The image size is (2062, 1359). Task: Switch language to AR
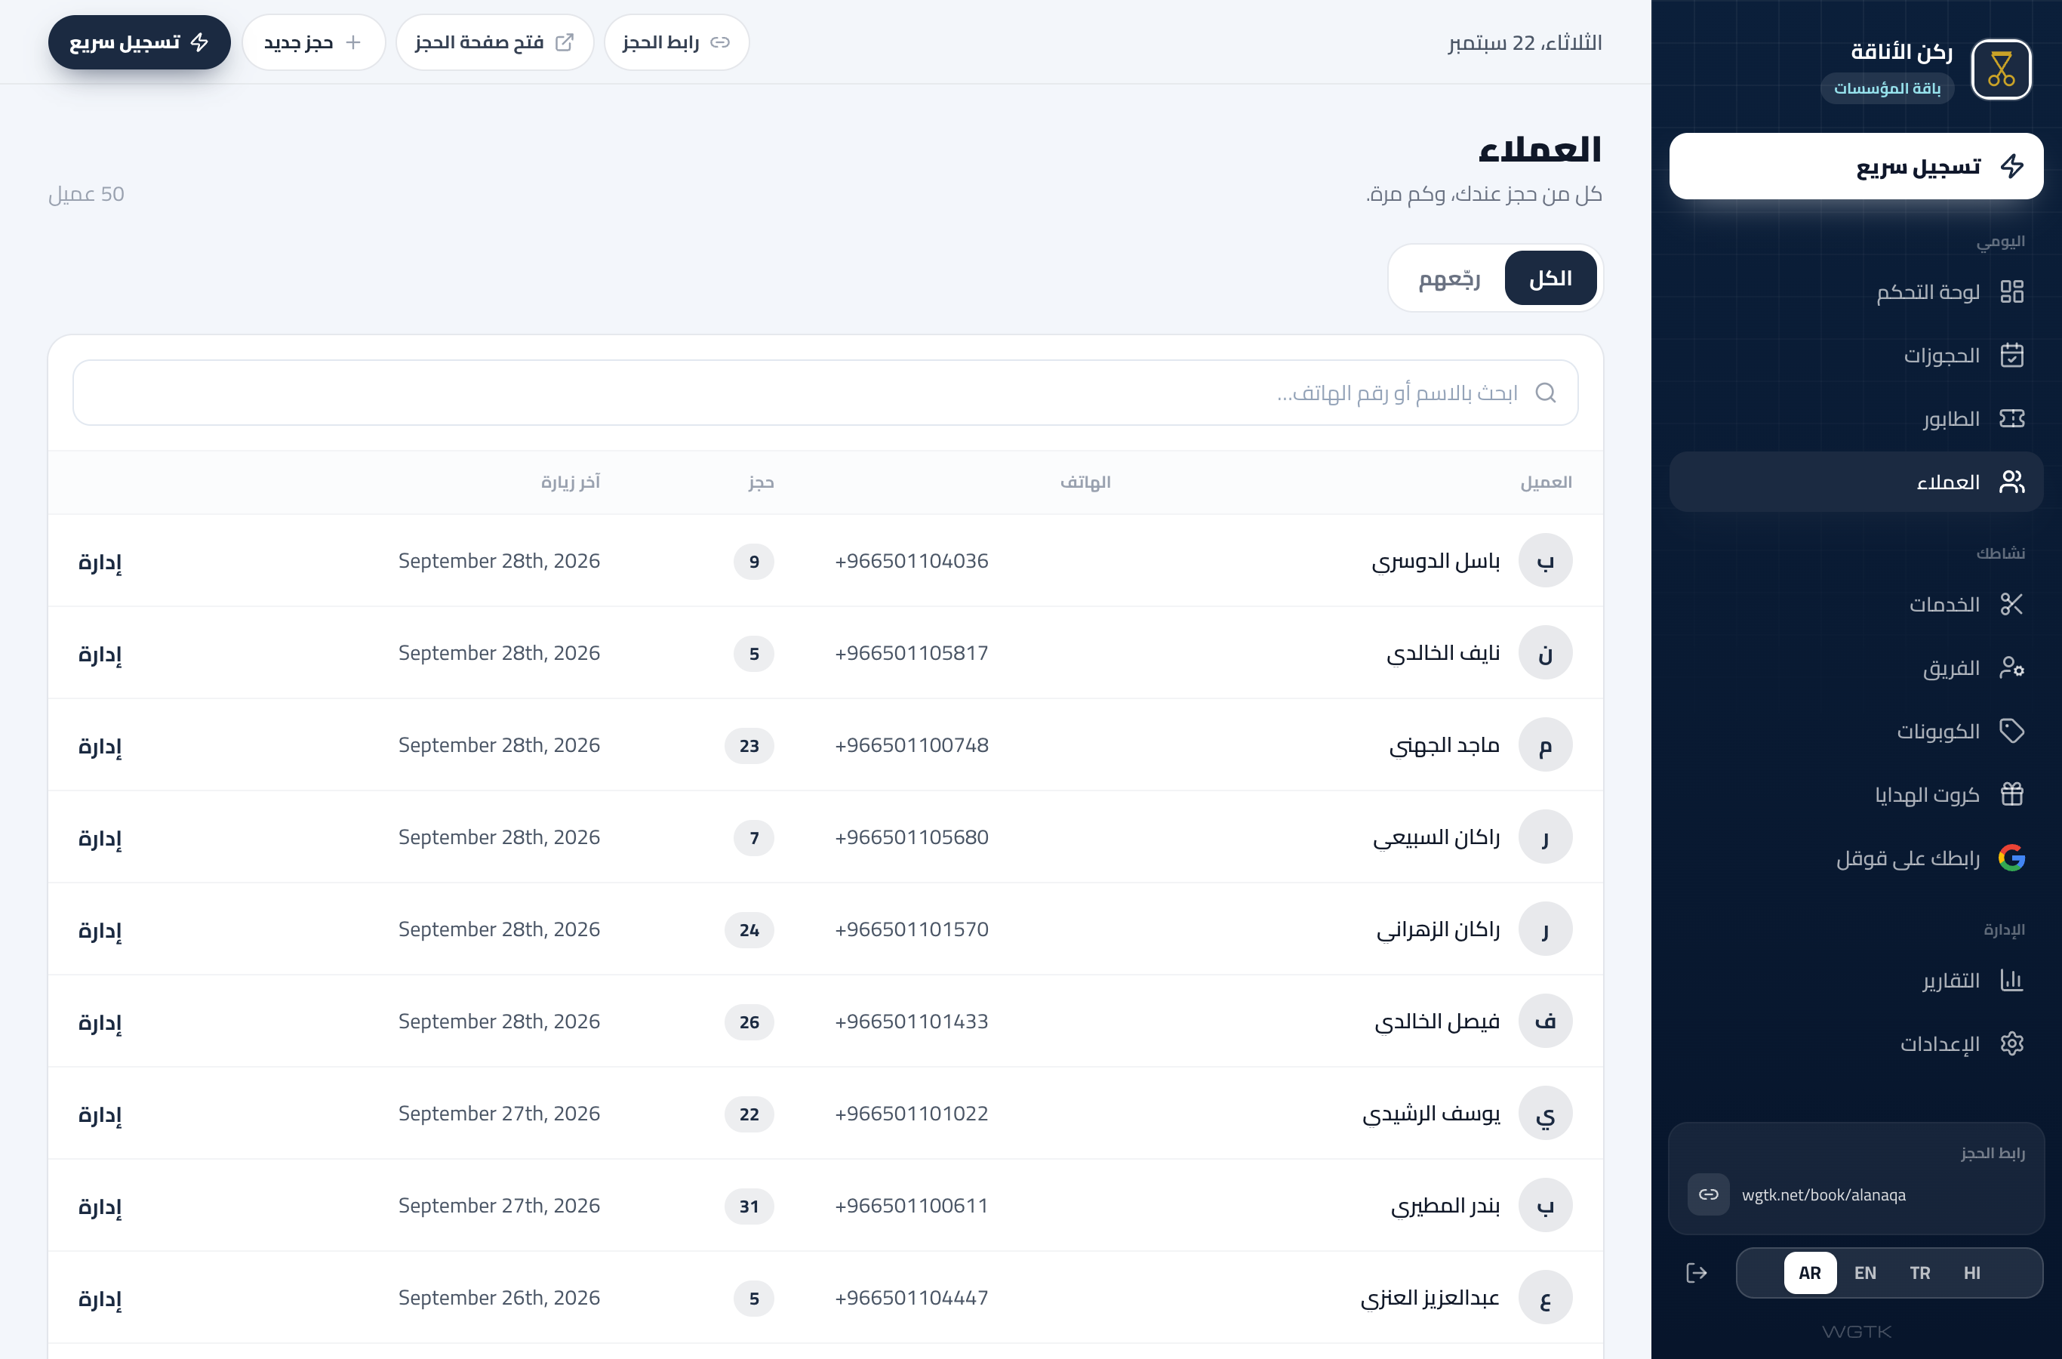pos(1810,1272)
